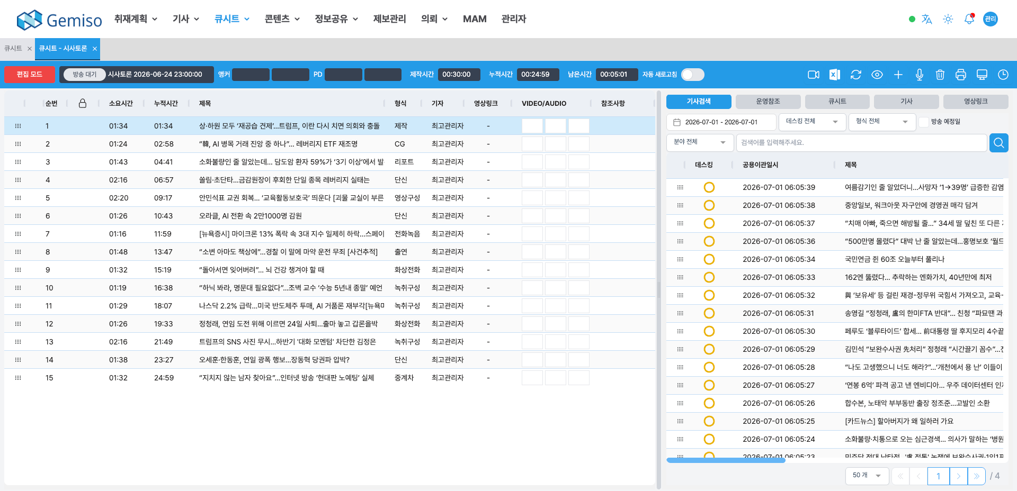This screenshot has width=1017, height=491.
Task: Print the cuesheet with the printer icon
Action: point(961,75)
